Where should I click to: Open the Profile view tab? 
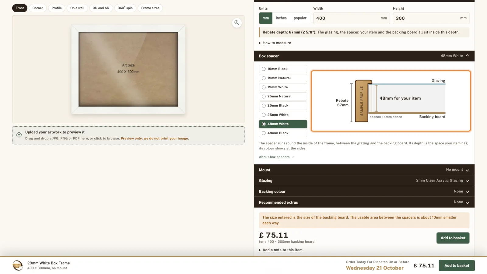point(57,8)
